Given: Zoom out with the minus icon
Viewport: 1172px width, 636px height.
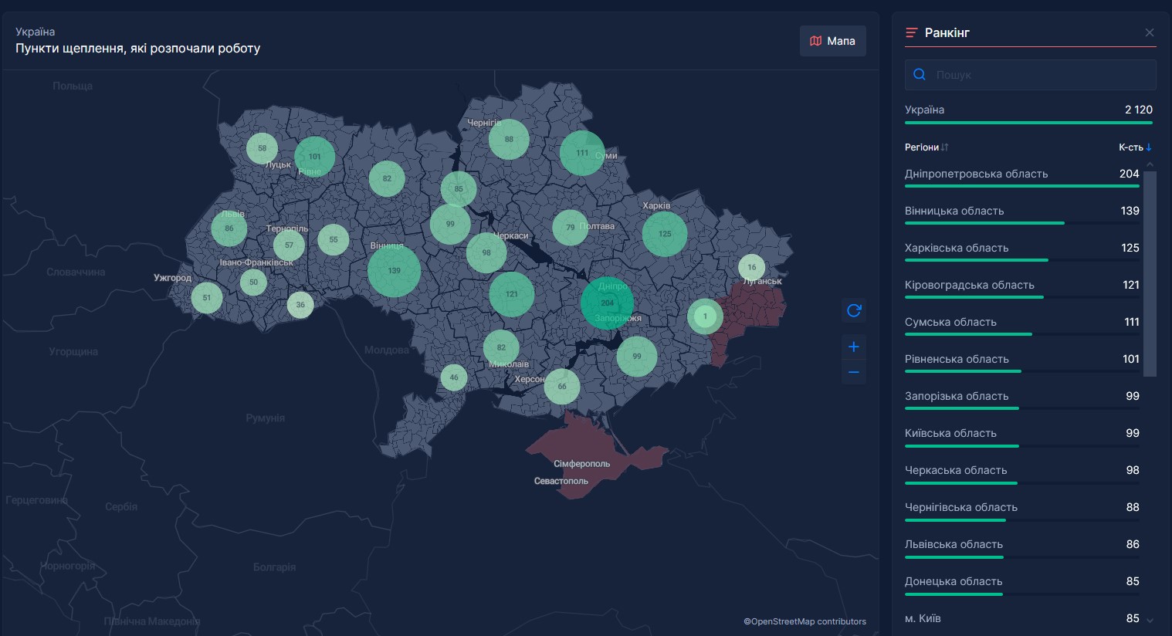Looking at the screenshot, I should [853, 372].
